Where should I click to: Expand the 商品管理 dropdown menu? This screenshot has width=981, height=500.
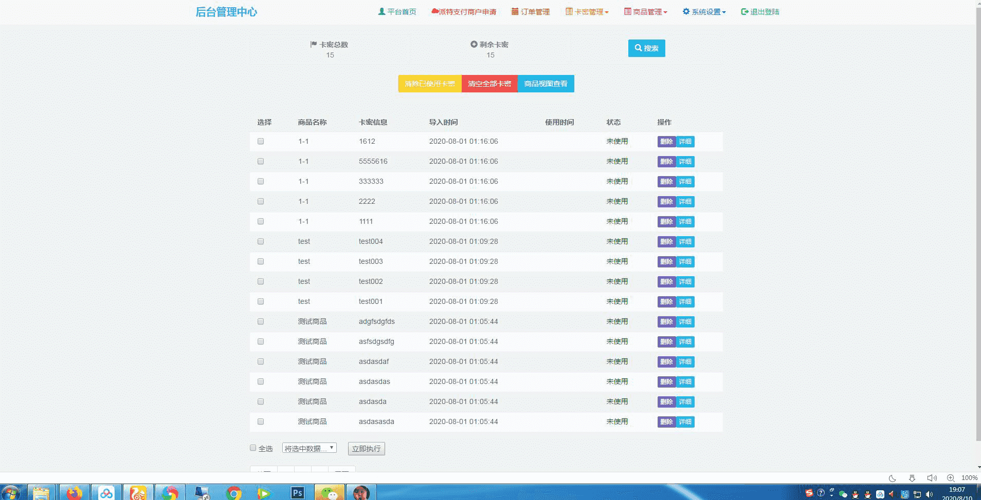pos(645,12)
